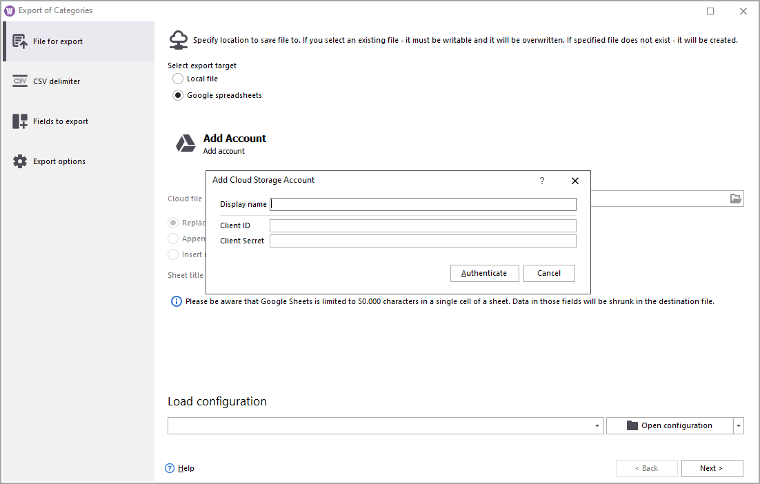This screenshot has width=760, height=484.
Task: Select the Google spreadsheets export target
Action: [x=178, y=94]
